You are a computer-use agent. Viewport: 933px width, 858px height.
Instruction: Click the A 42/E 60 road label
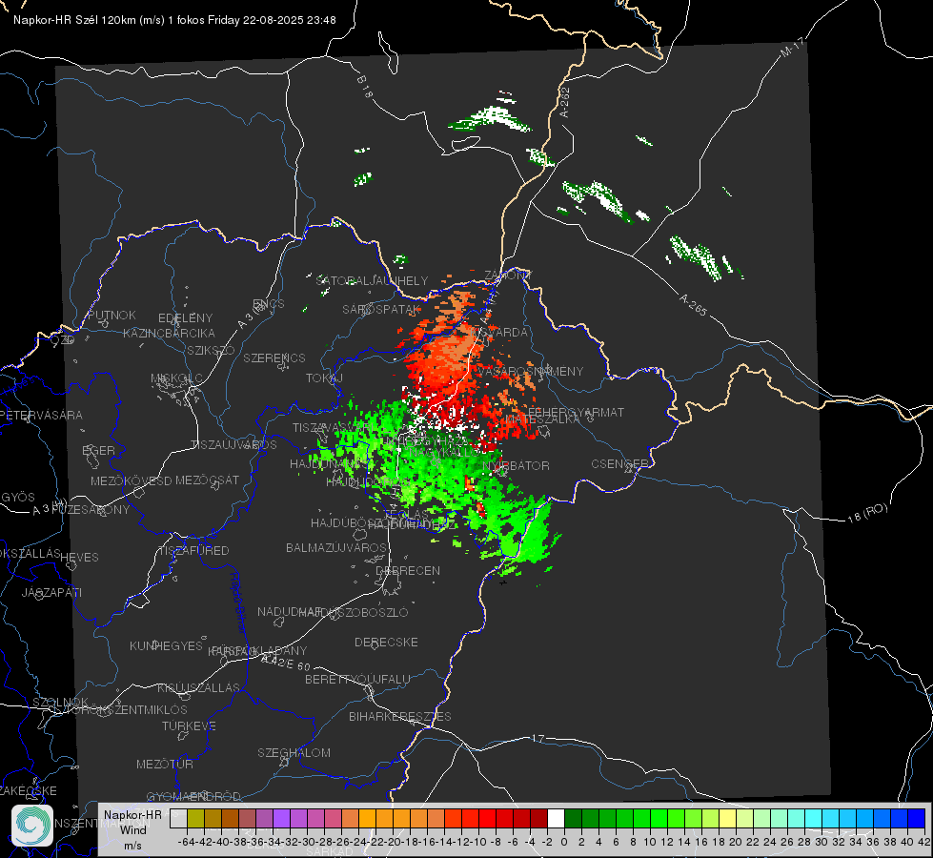click(286, 663)
